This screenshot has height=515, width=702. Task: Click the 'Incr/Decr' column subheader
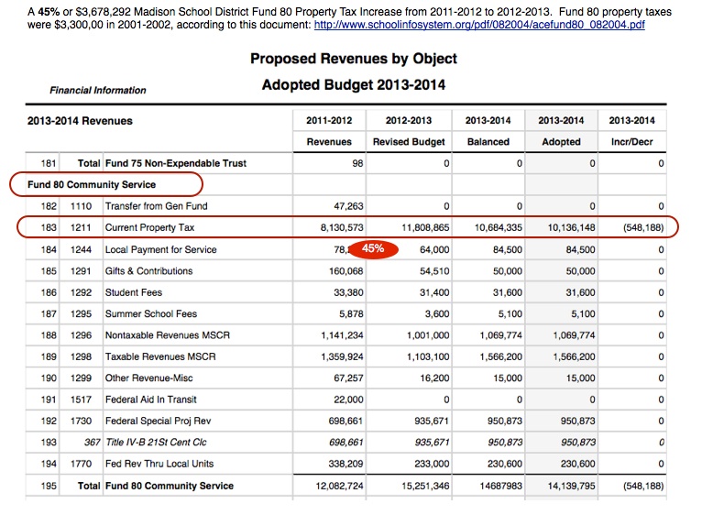click(x=631, y=142)
